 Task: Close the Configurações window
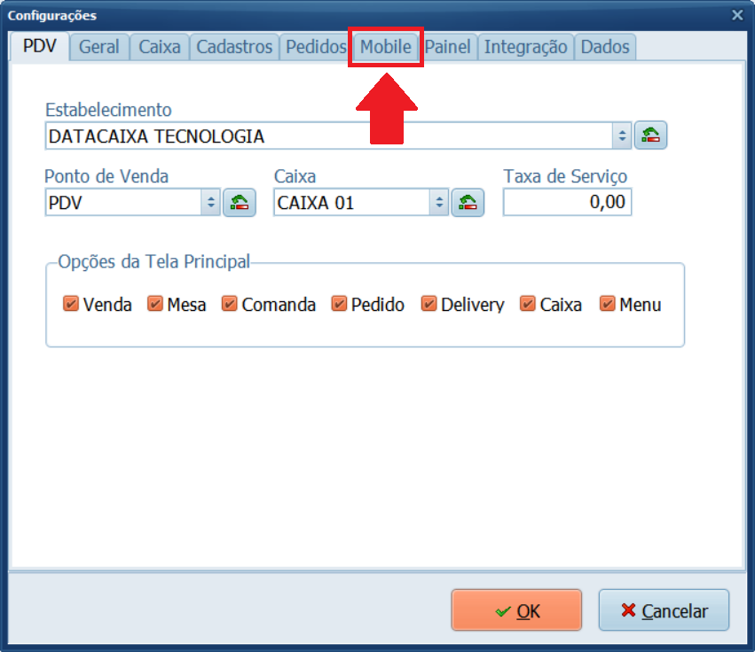(736, 15)
